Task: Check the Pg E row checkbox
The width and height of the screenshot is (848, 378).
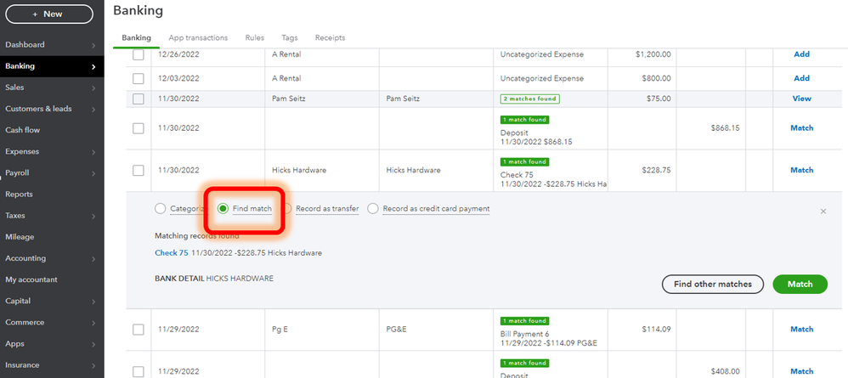Action: point(139,330)
